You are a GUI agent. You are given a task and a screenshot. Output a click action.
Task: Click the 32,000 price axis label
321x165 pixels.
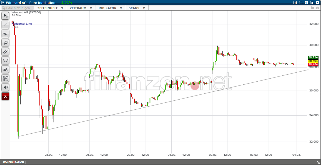313,142
